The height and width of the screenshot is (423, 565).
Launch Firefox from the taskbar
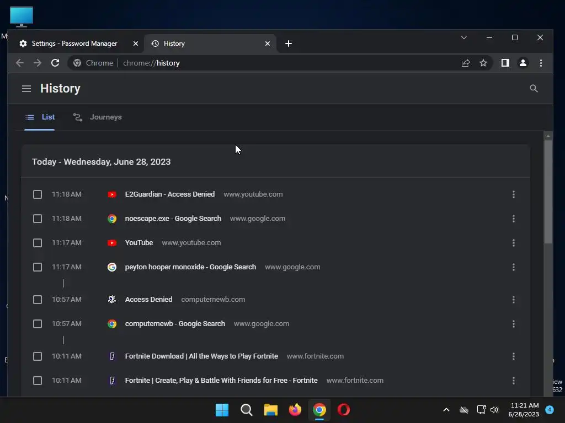pyautogui.click(x=295, y=410)
